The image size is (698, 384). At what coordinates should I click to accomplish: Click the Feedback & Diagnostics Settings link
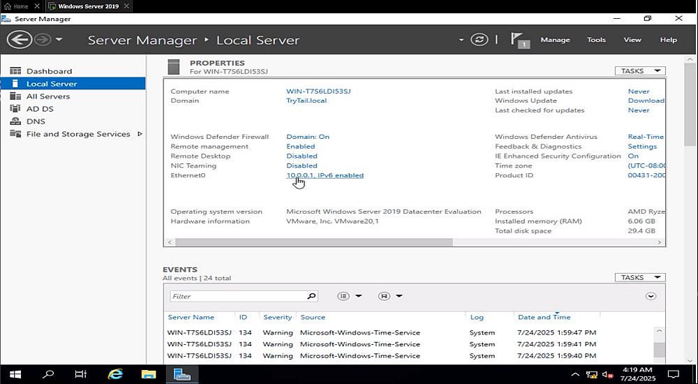click(642, 146)
